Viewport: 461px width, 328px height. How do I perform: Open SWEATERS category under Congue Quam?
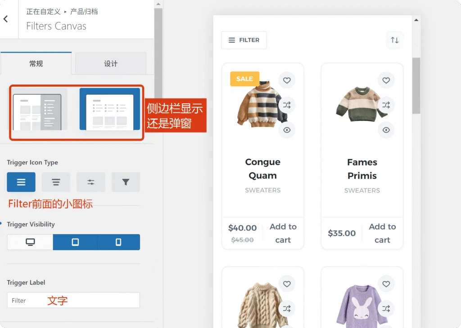coord(262,190)
